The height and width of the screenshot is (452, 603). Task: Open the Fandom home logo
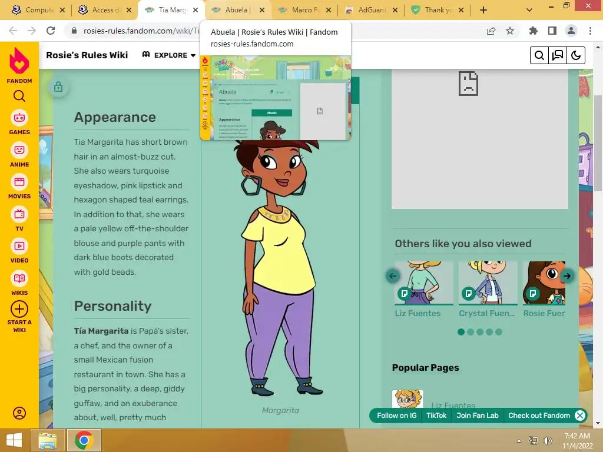pyautogui.click(x=19, y=65)
